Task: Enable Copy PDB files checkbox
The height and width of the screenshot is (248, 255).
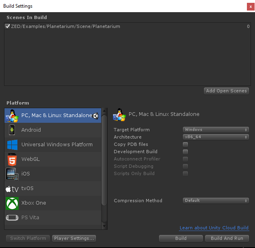Action: [185, 144]
